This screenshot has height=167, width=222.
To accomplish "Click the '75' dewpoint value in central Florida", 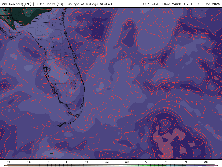I will coord(65,58).
